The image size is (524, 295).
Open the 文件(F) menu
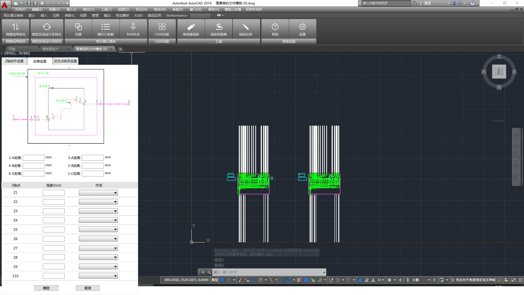click(20, 9)
